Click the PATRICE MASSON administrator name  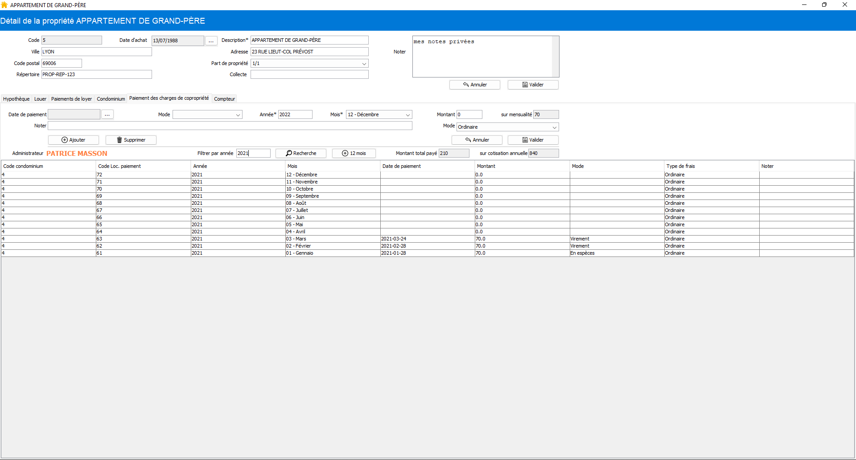pyautogui.click(x=77, y=153)
